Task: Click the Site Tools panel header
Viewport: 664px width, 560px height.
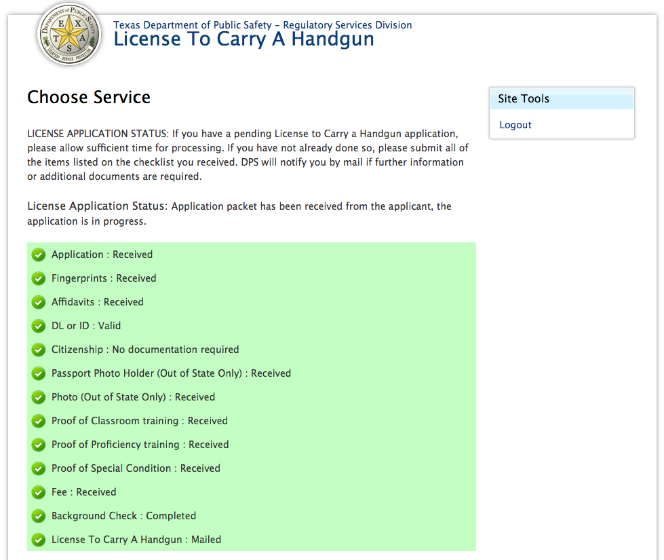Action: 562,99
